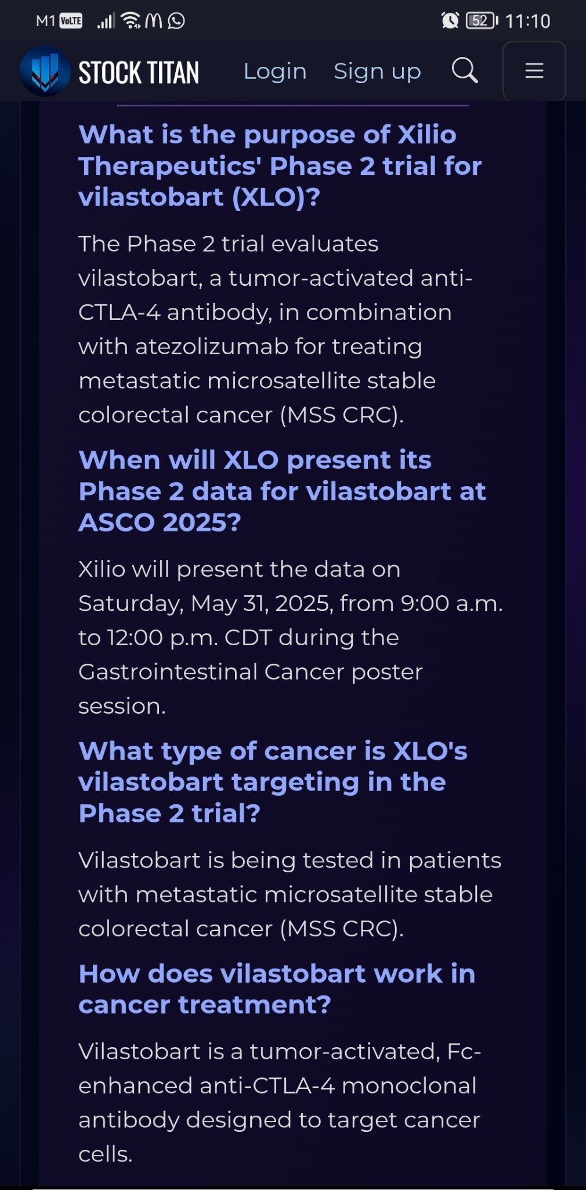586x1190 pixels.
Task: Tap the VoLTE status badge
Action: (x=71, y=21)
